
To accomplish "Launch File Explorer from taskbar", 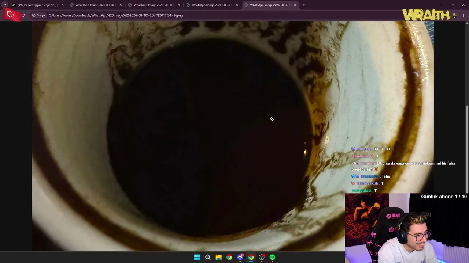I will [x=218, y=257].
